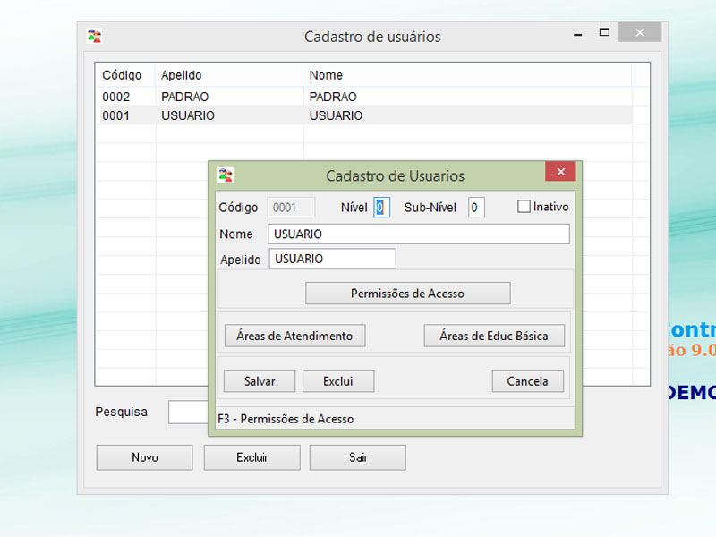Sort by the Código column header

pos(122,75)
